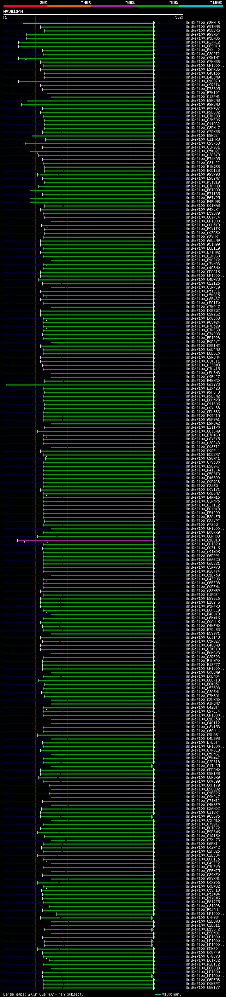Viewport: 226px width, 997px height.
Task: Open hit UniRef100_A2BTC2
Action: click(203, 965)
